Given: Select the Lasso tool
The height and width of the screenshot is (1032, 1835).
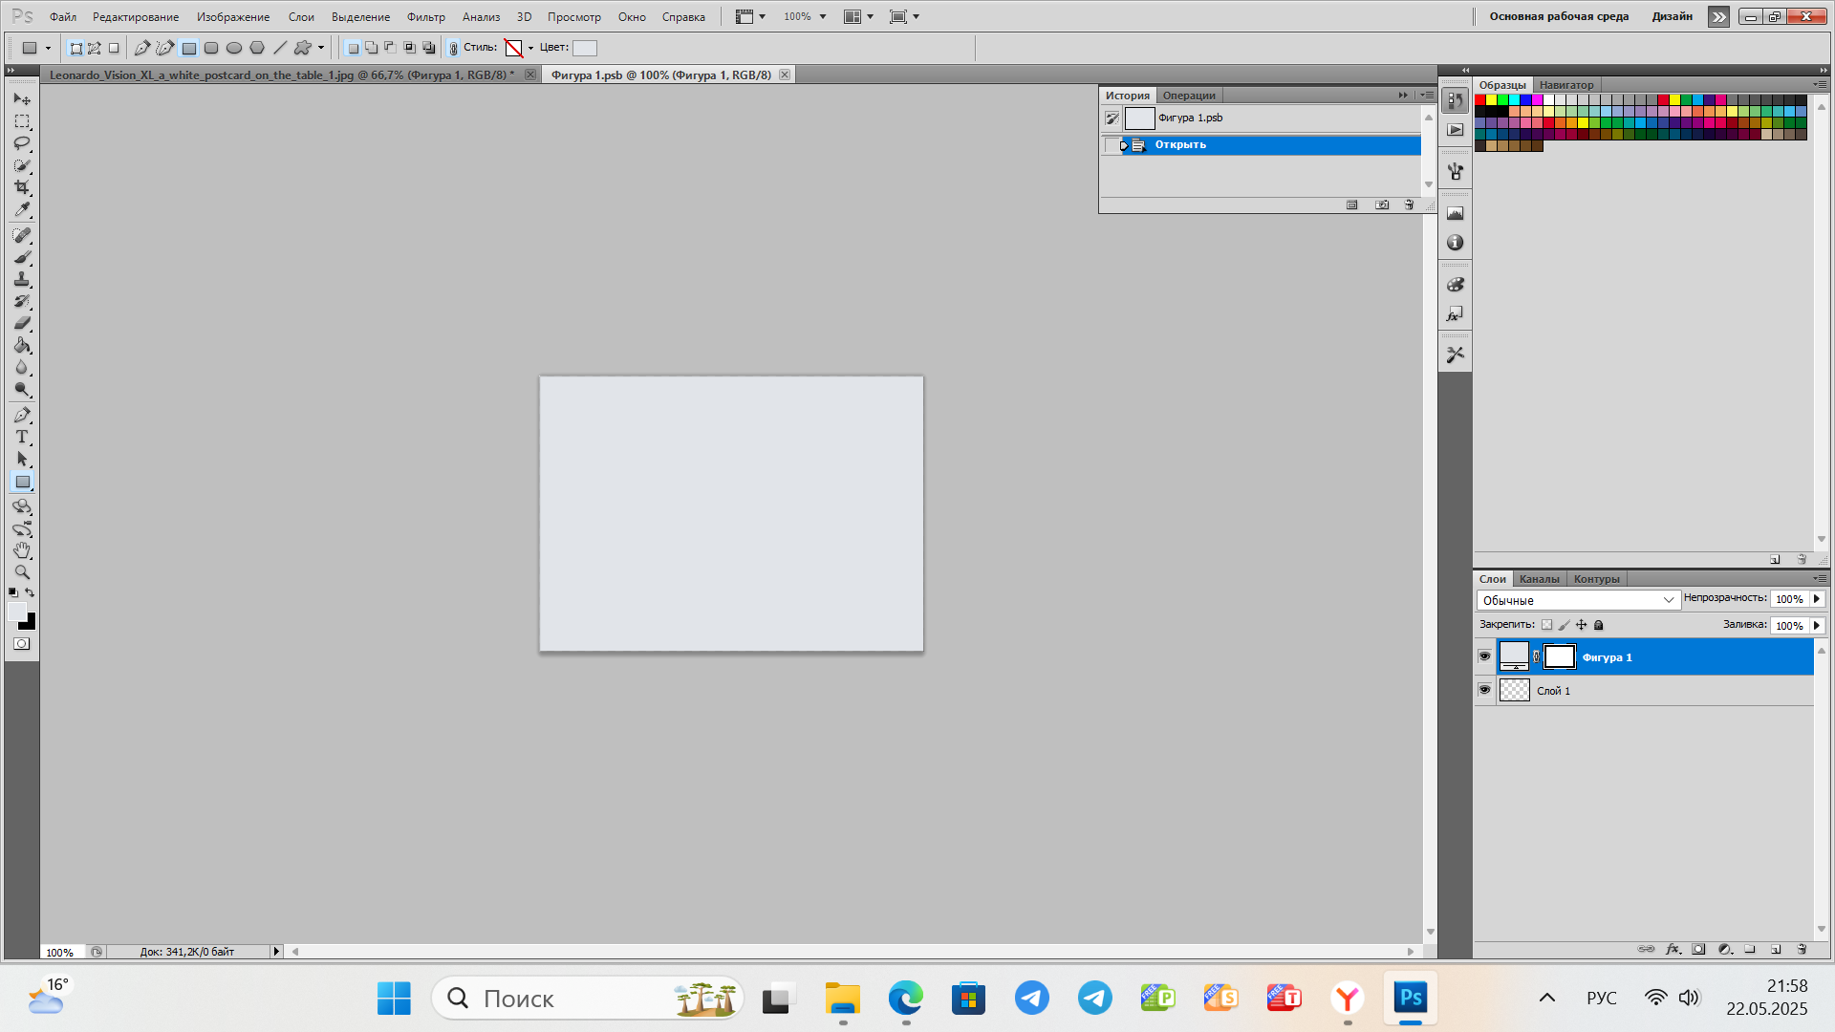Looking at the screenshot, I should point(22,143).
